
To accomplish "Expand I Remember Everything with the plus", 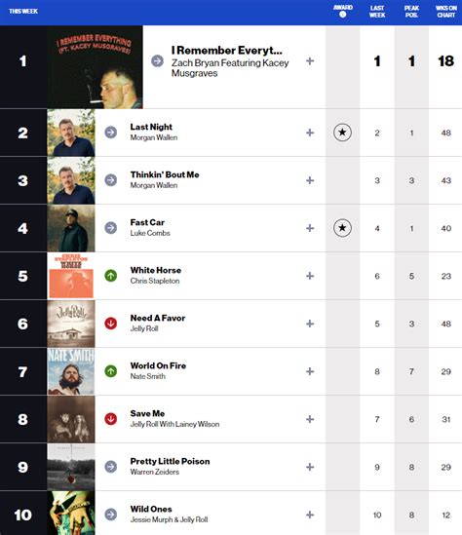I will click(310, 61).
